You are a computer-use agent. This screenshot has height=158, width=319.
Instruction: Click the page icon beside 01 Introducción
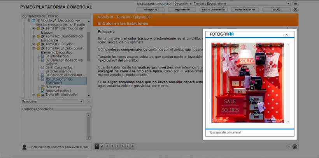[x=42, y=56]
